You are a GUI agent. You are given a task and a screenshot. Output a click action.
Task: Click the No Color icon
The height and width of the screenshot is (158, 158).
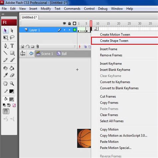coord(14,105)
